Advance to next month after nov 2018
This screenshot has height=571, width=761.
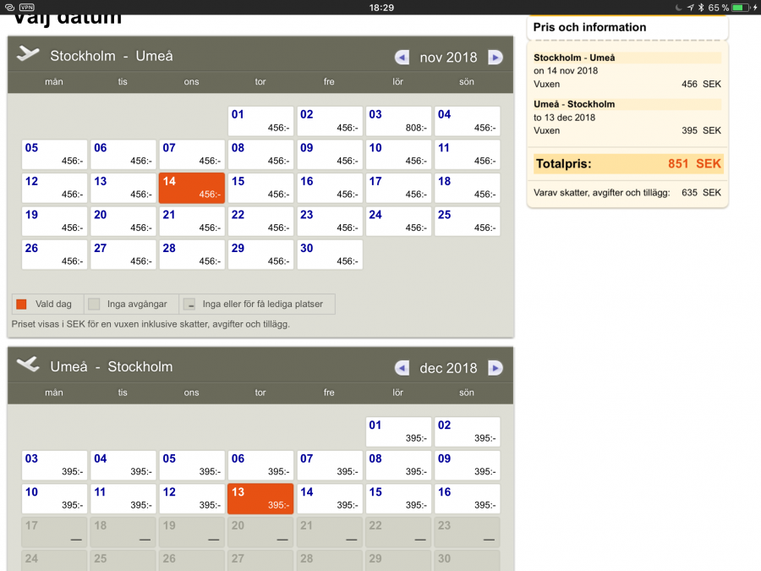[x=495, y=58]
